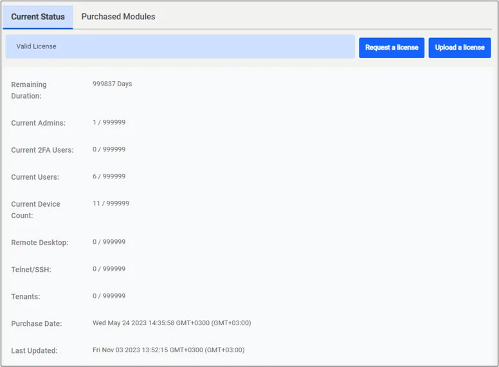The height and width of the screenshot is (367, 499).
Task: Click the Current Admins label
Action: point(38,123)
